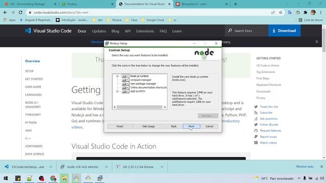Open the API nav item
The width and height of the screenshot is (326, 183).
coord(128,31)
